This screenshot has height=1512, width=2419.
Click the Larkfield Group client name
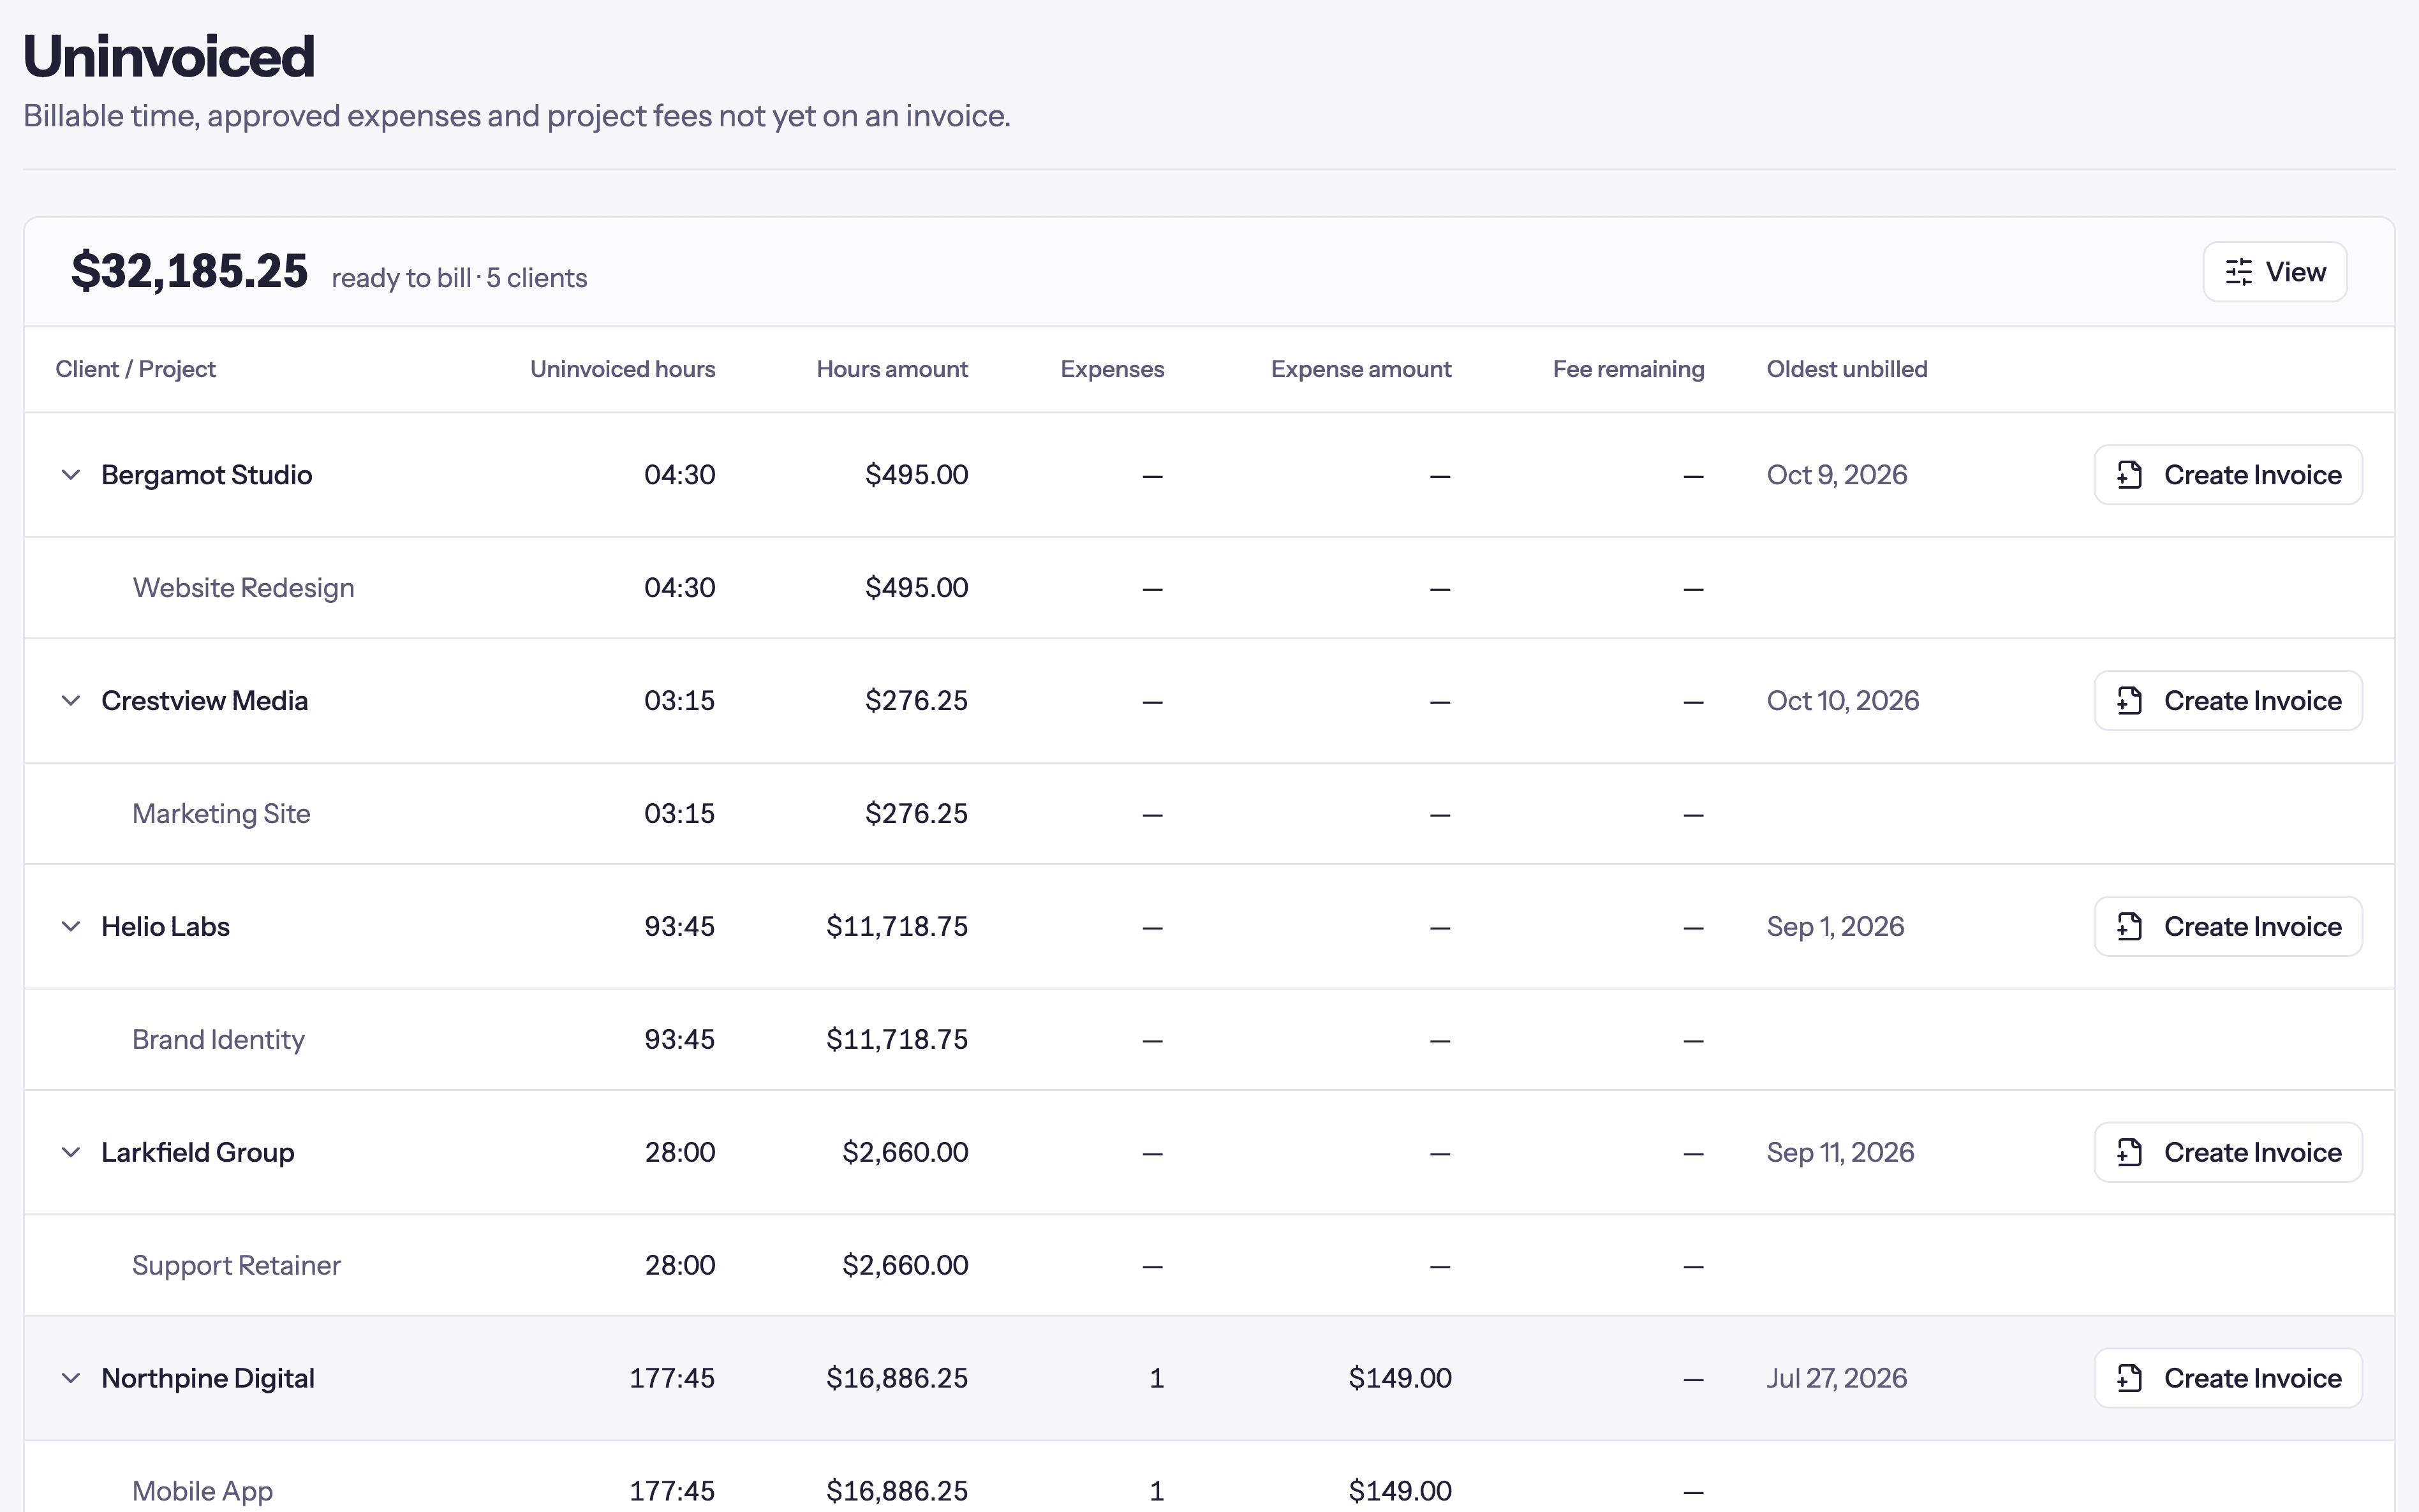pos(198,1153)
